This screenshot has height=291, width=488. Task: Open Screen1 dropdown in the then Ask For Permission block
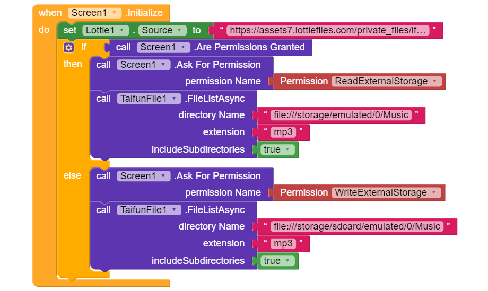click(143, 65)
